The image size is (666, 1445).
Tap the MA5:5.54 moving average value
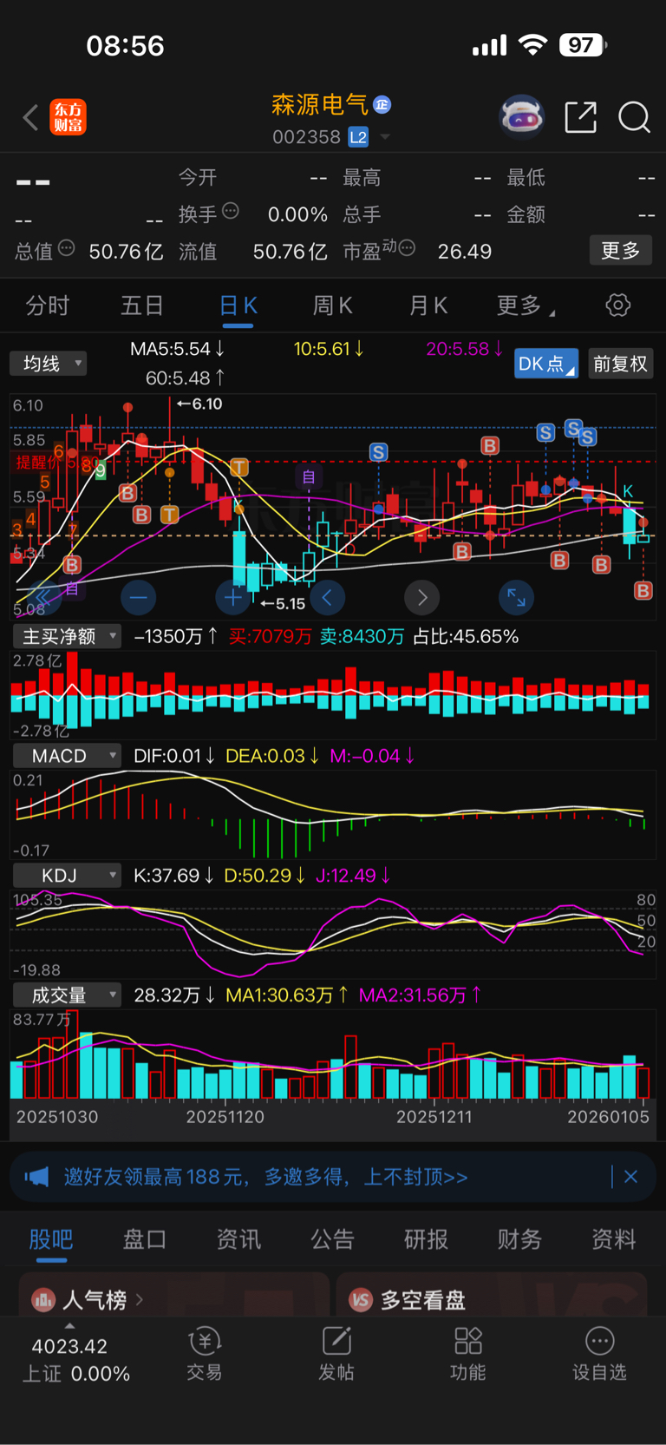178,349
